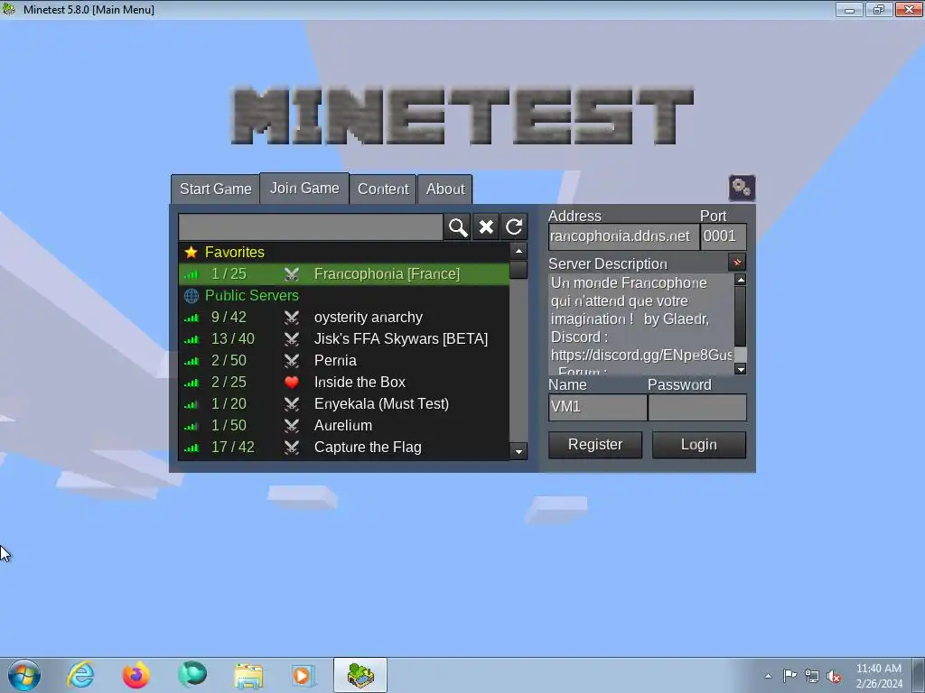Click the 13 / 40 player count
Screen dimensions: 925x693
tap(233, 339)
